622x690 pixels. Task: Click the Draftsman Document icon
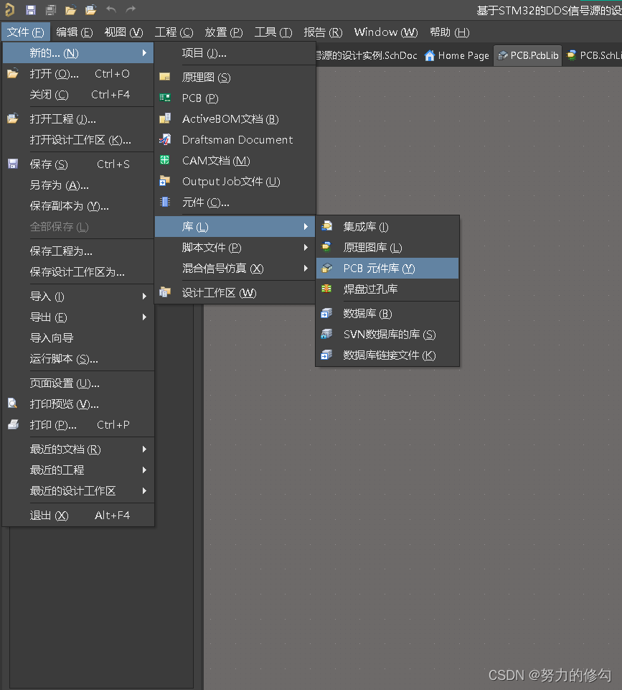[165, 139]
